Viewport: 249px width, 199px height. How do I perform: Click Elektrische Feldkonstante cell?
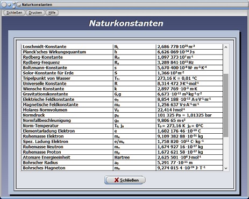pos(67,99)
